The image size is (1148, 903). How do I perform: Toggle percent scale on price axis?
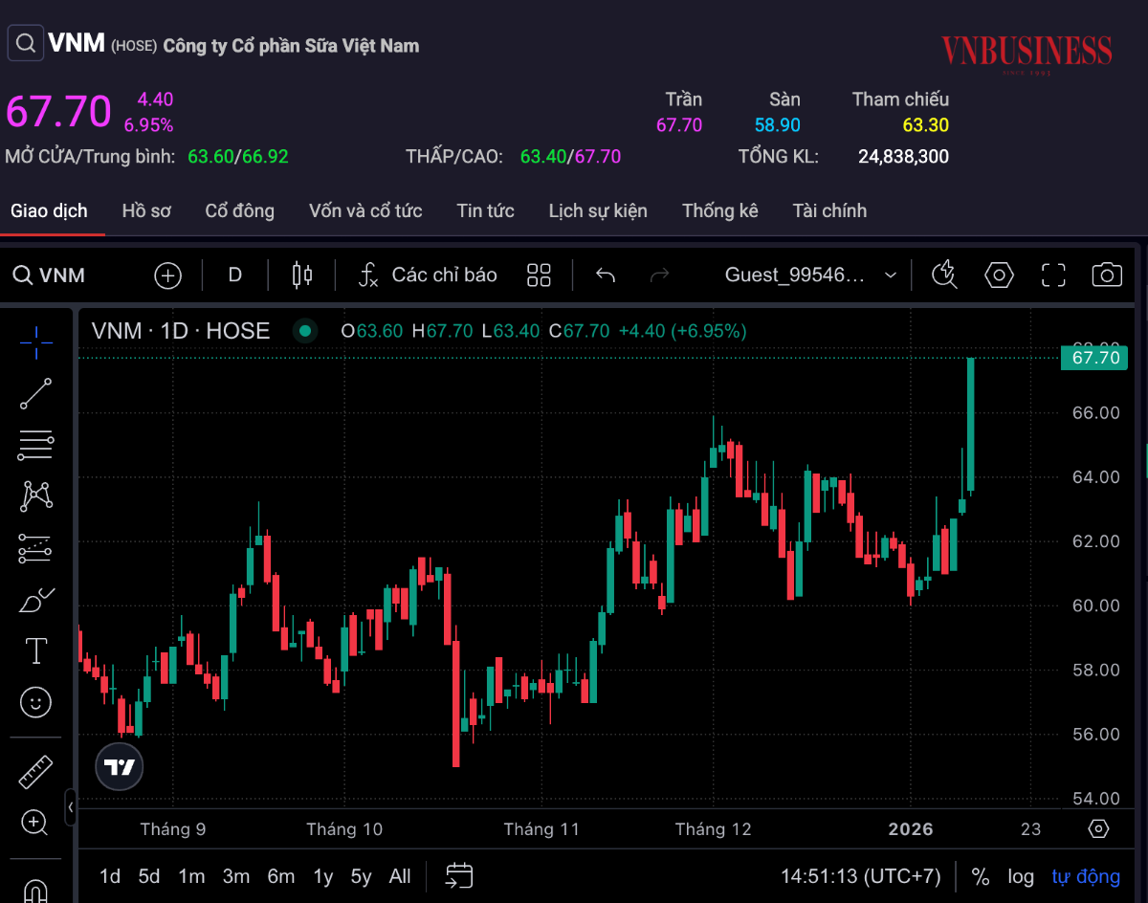coord(980,876)
